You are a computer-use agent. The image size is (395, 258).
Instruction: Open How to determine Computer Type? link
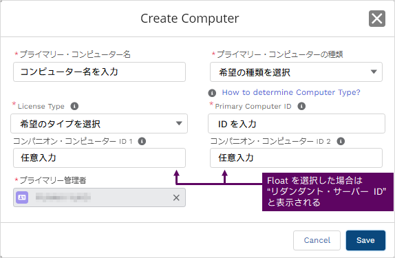[291, 92]
